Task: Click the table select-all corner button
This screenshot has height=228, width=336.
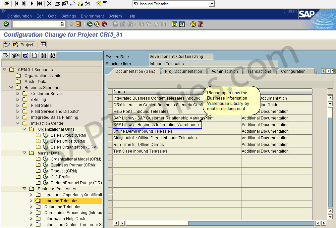Action: (110, 91)
